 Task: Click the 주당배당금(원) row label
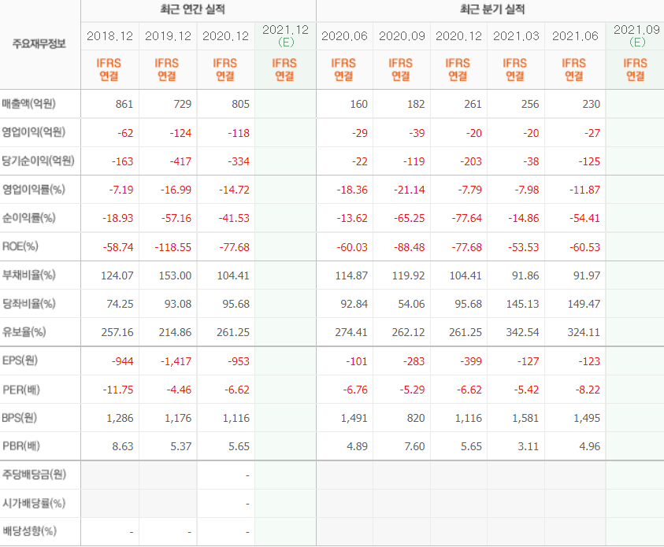point(34,475)
